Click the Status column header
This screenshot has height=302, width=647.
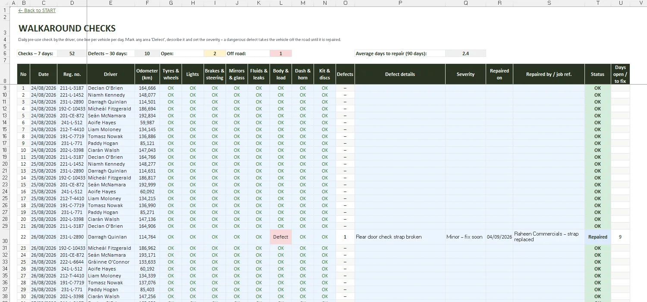click(598, 74)
